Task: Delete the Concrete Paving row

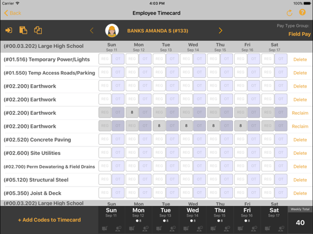Action: (x=300, y=140)
